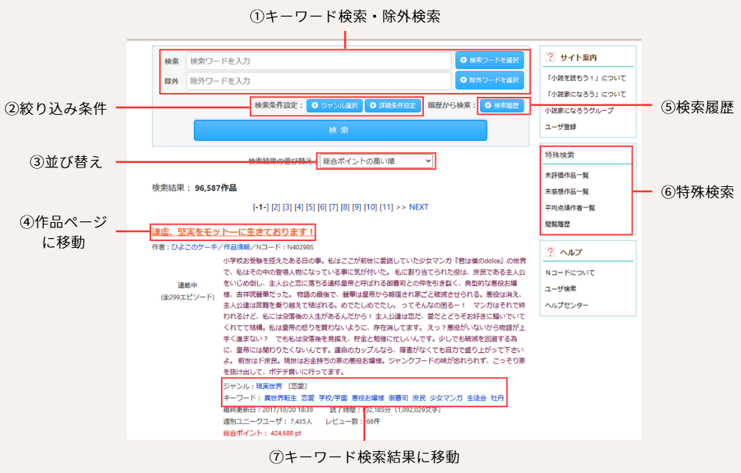Click the サイト案内 question mark icon
741x473 pixels.
click(550, 57)
